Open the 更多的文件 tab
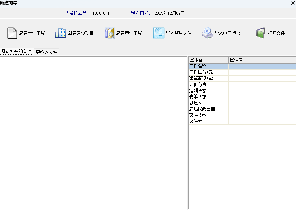The image size is (296, 210). [x=46, y=52]
